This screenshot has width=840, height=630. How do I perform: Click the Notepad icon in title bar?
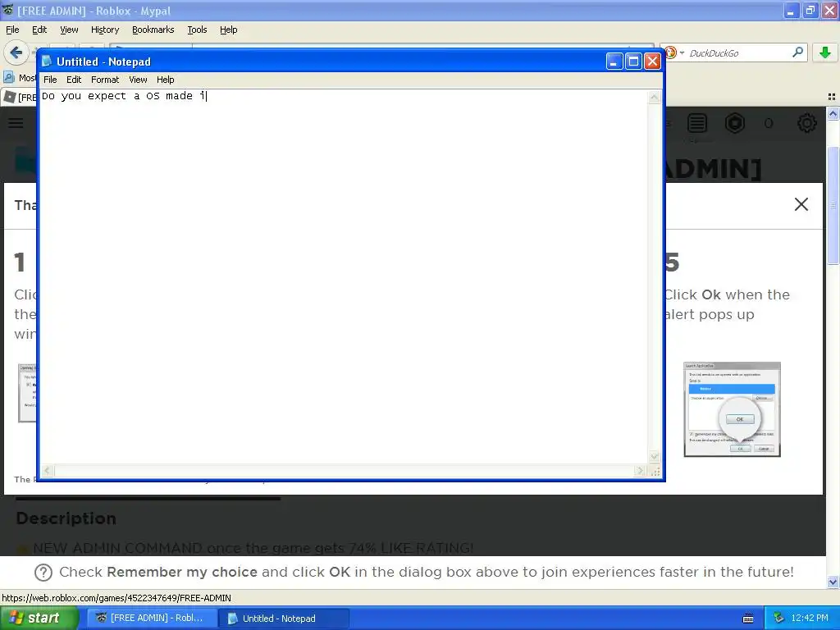(x=47, y=61)
